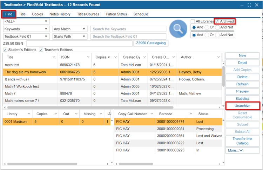This screenshot has height=170, width=263.
Task: Click the Delete button
Action: (x=242, y=77)
